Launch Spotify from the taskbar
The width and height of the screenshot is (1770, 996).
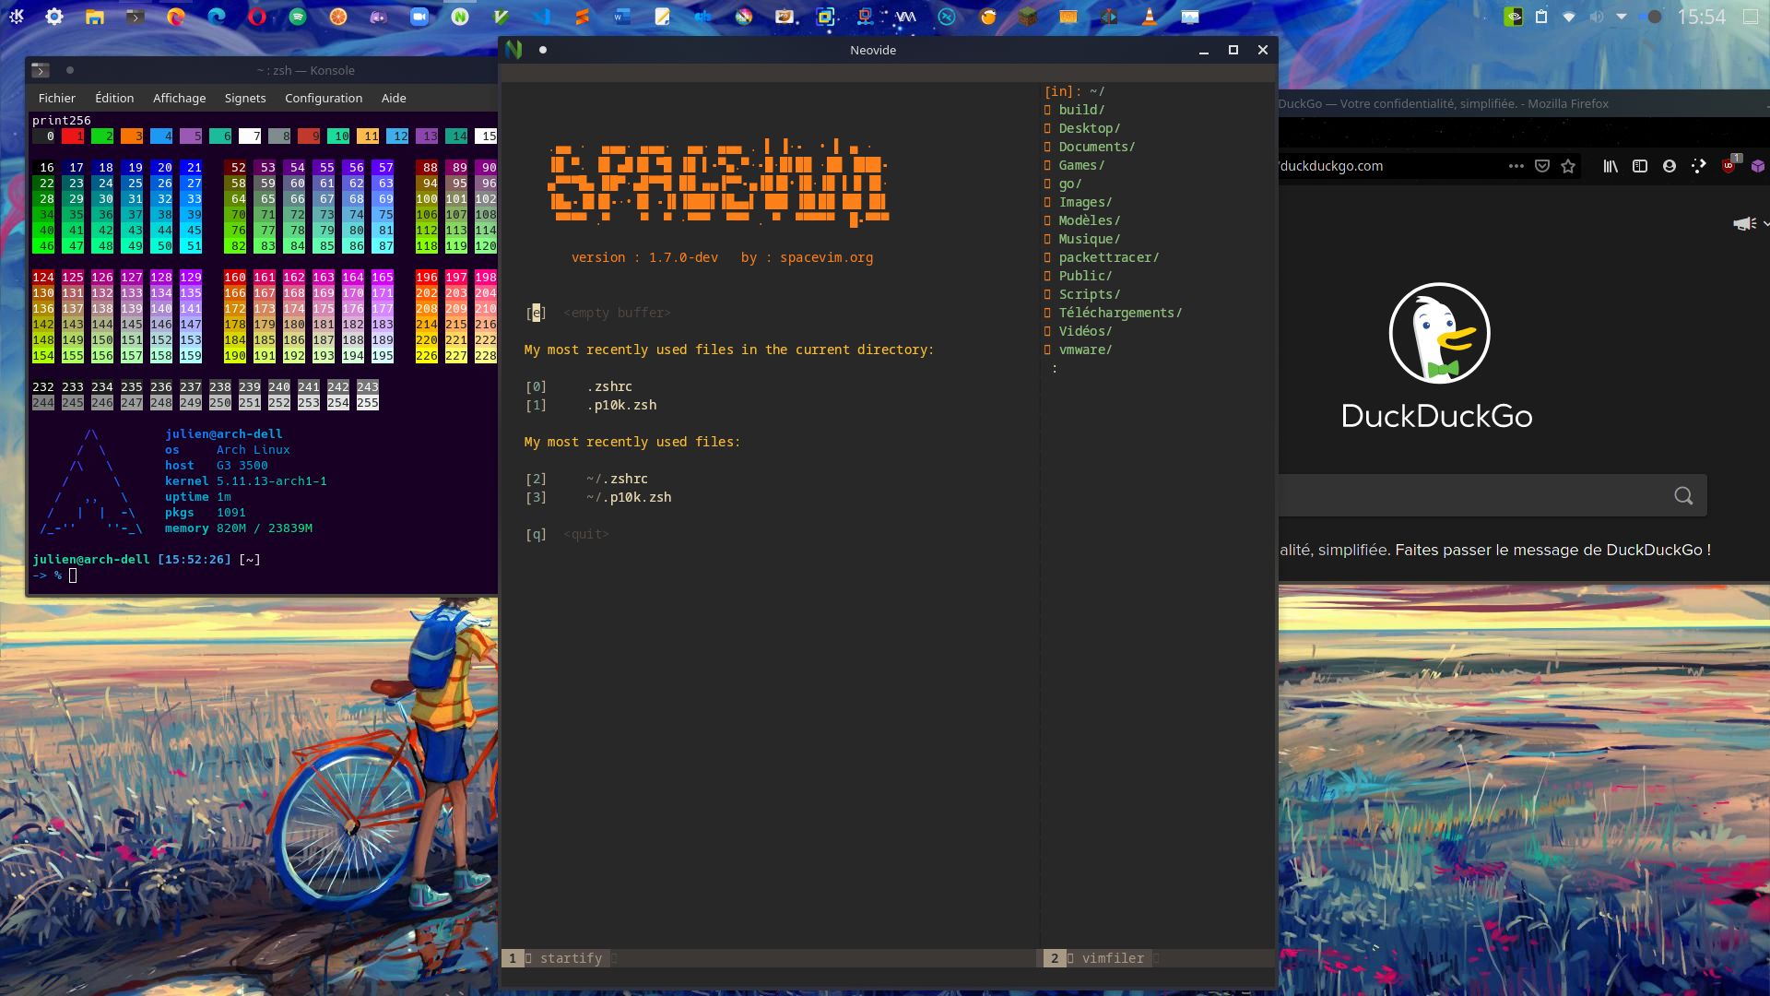click(296, 16)
